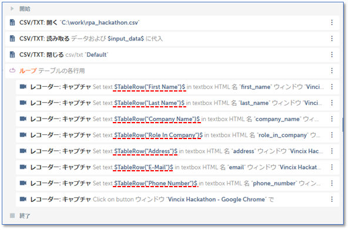Click the loop icon beside ループ

[x=12, y=70]
